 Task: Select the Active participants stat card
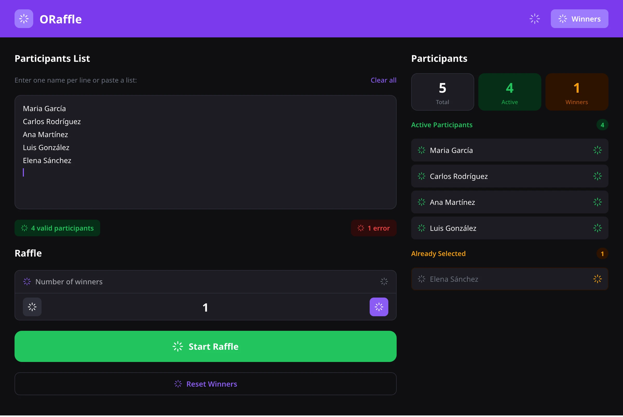click(x=510, y=92)
